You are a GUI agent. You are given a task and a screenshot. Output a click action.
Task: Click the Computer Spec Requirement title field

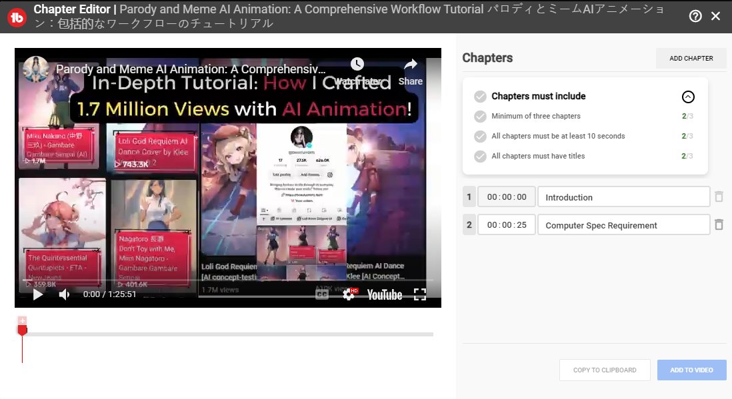(x=624, y=225)
